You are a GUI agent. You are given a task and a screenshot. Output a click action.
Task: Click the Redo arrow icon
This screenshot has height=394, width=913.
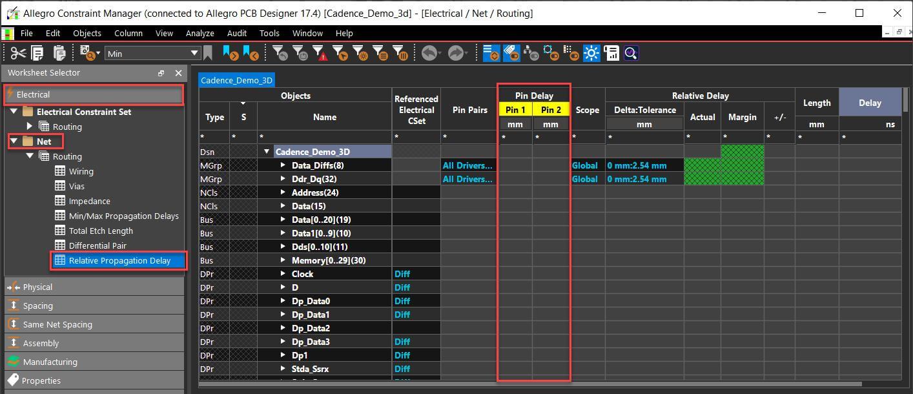(456, 53)
